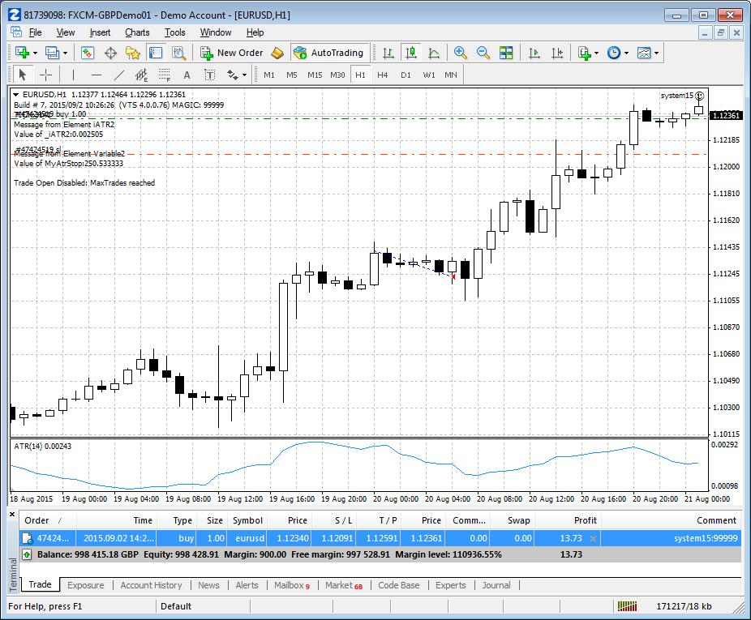Expand the New Chart dropdown arrow
This screenshot has width=751, height=620.
(35, 53)
